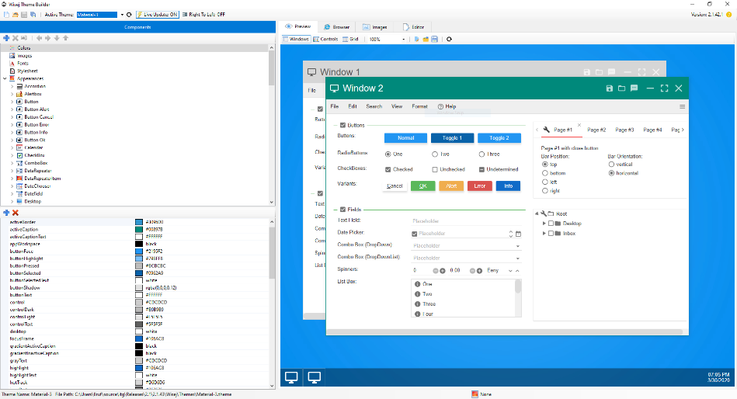Click the Text Field placeholder input
This screenshot has width=737, height=399.
pyautogui.click(x=464, y=220)
